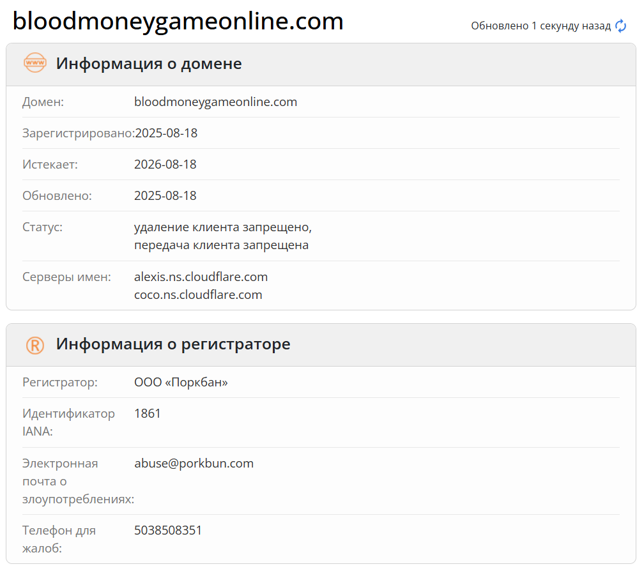This screenshot has height=571, width=644.
Task: Open the coco.ns.cloudflare.com name server
Action: [198, 294]
